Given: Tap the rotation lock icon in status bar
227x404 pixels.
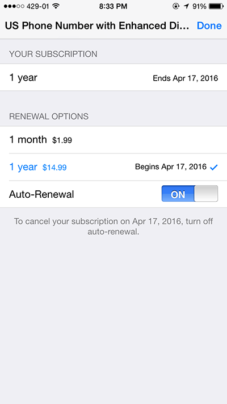Looking at the screenshot, I should coord(176,6).
